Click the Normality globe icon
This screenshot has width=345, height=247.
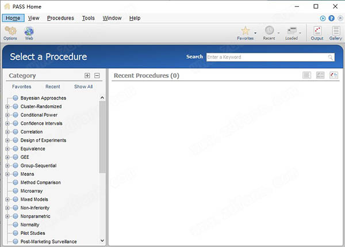16,225
